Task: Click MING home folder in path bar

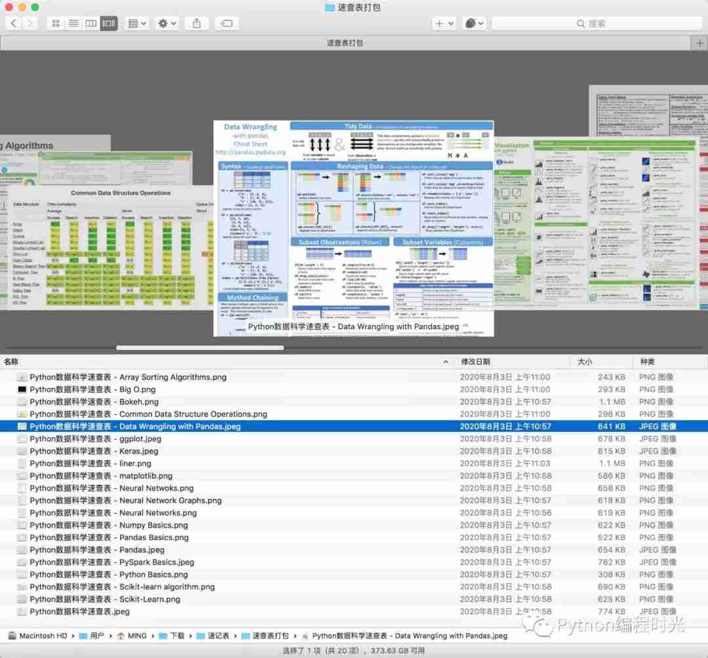Action: (x=132, y=636)
